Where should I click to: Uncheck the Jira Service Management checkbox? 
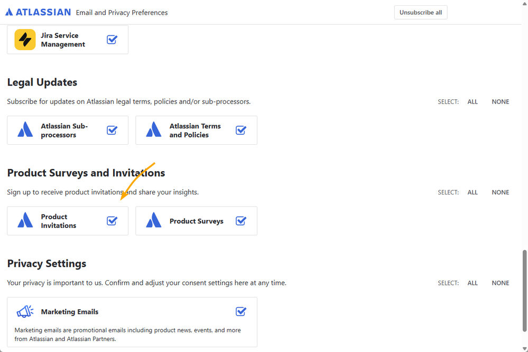[x=112, y=40]
